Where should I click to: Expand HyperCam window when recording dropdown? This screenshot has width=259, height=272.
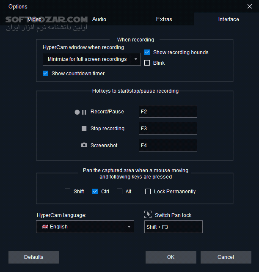92,59
